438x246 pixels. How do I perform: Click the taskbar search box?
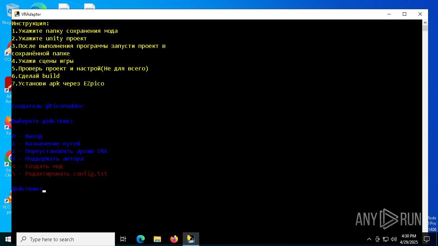[66, 239]
